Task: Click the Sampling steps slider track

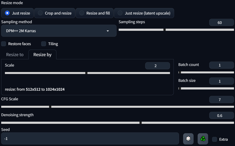Action: pyautogui.click(x=176, y=30)
